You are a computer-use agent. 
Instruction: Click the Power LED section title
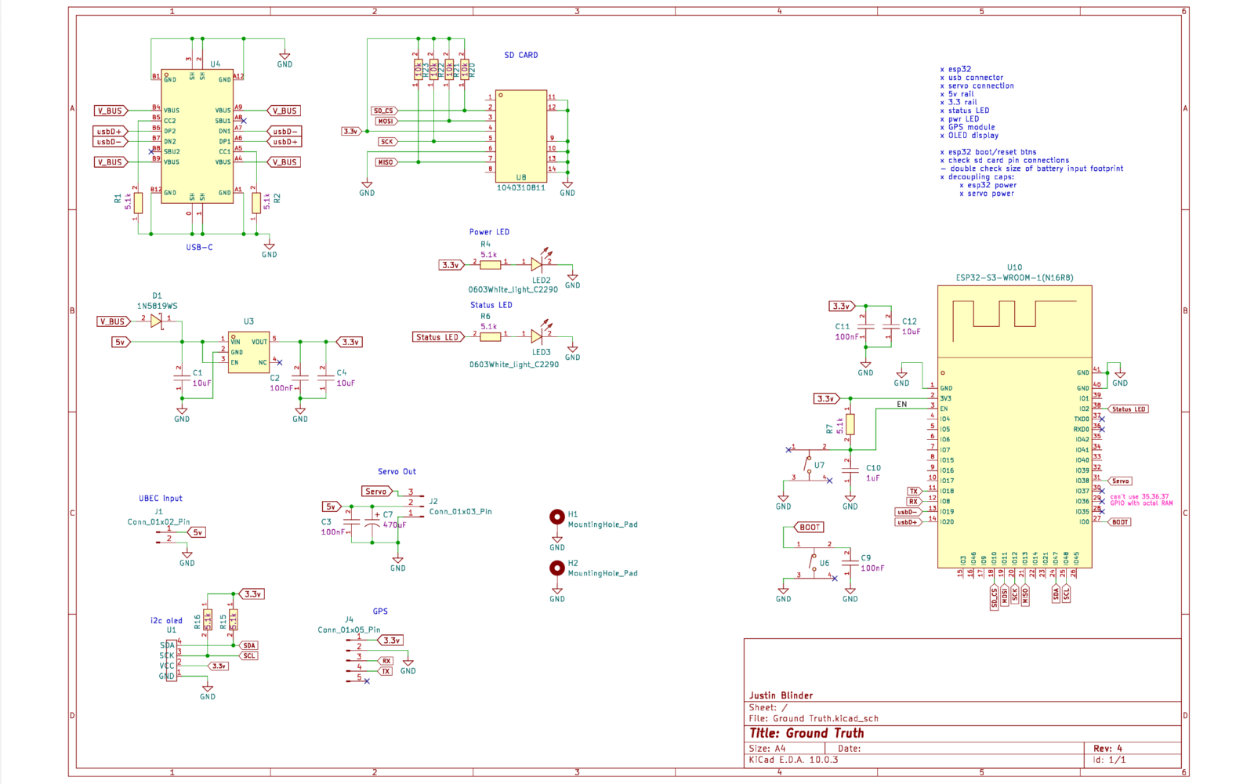tap(489, 232)
